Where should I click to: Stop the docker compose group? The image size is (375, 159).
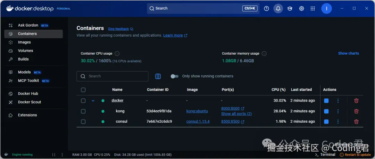pyautogui.click(x=326, y=101)
